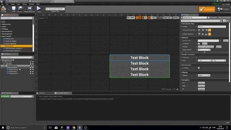
Task: Open the View menu
Action: 18,4
